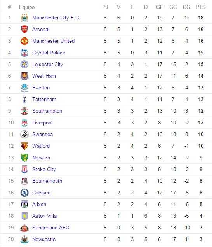Click the Equipo column header
Viewport: 212px width, 247px height.
click(27, 7)
